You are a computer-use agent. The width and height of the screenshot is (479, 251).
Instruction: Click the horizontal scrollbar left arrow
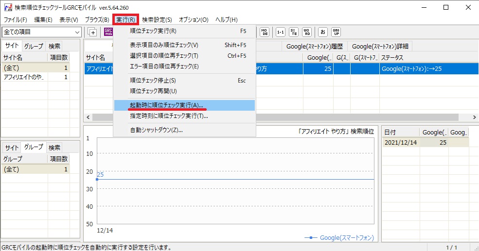[89, 117]
